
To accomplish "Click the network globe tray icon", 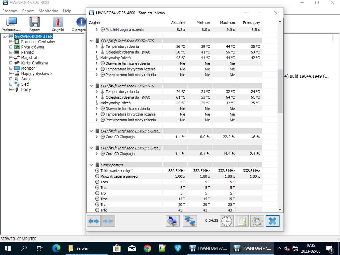I will 295,248.
